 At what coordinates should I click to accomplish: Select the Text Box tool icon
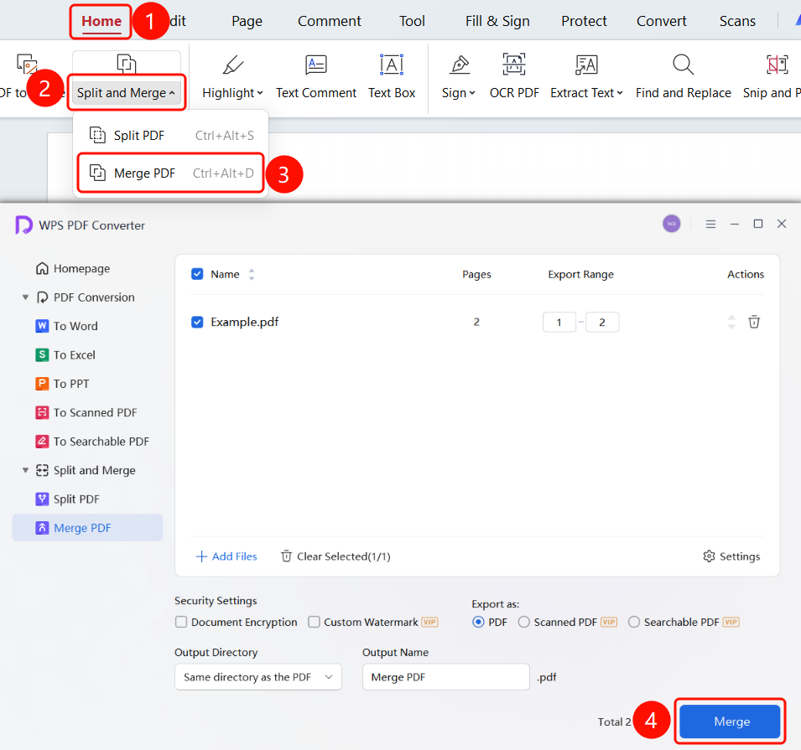pyautogui.click(x=392, y=65)
